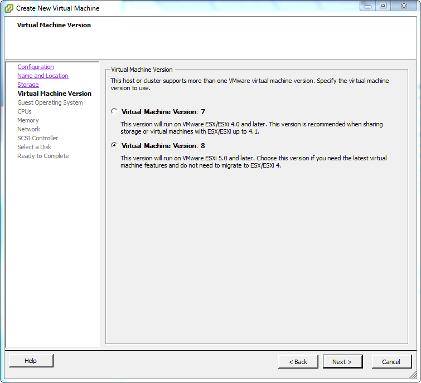The height and width of the screenshot is (383, 421).
Task: Click the ESX/ESXi 4.0 description text
Action: (x=251, y=128)
